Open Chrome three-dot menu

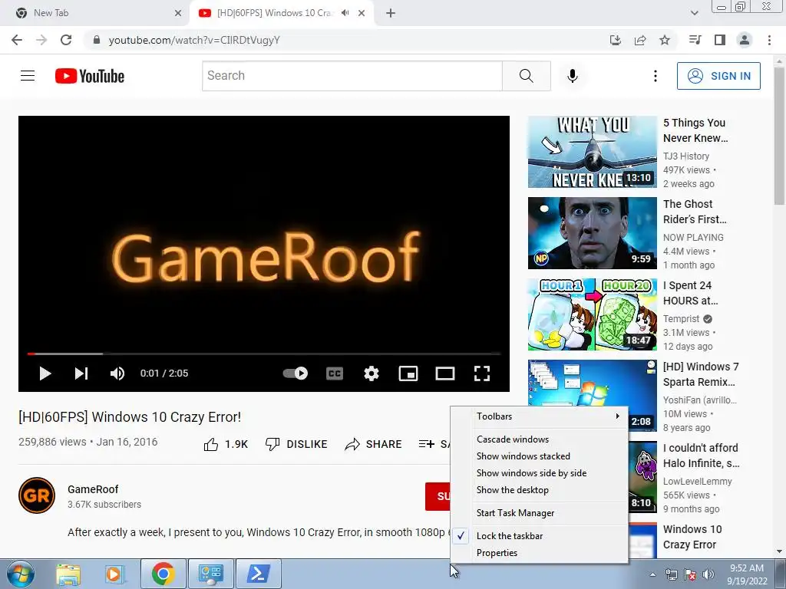point(769,40)
